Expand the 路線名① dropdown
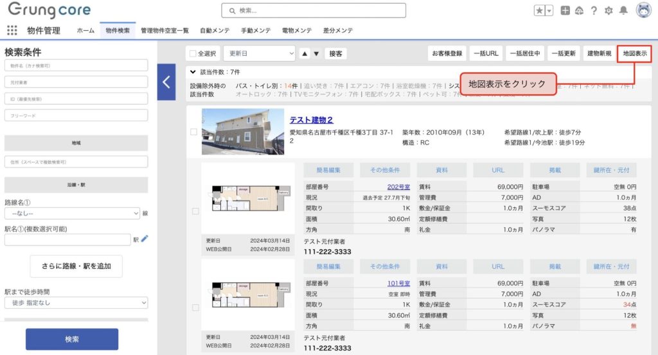 pyautogui.click(x=72, y=213)
